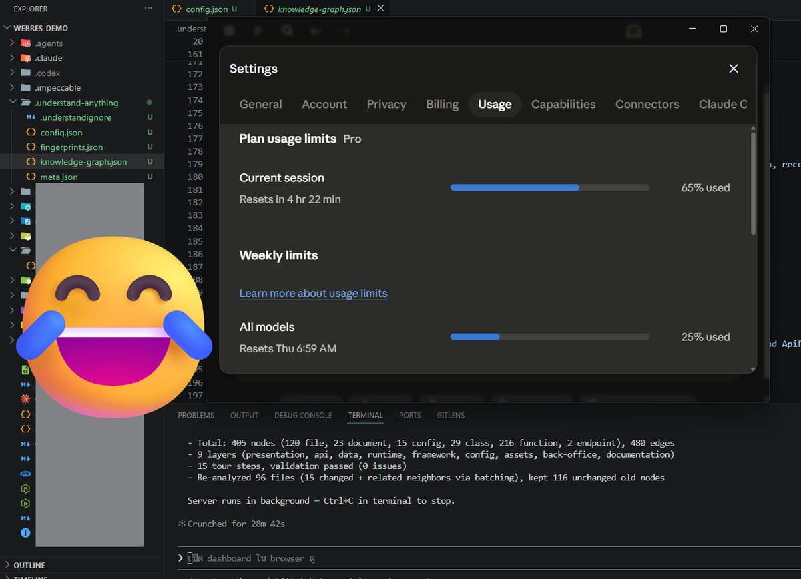This screenshot has height=579, width=801.
Task: Open the PORTS panel
Action: tap(410, 415)
